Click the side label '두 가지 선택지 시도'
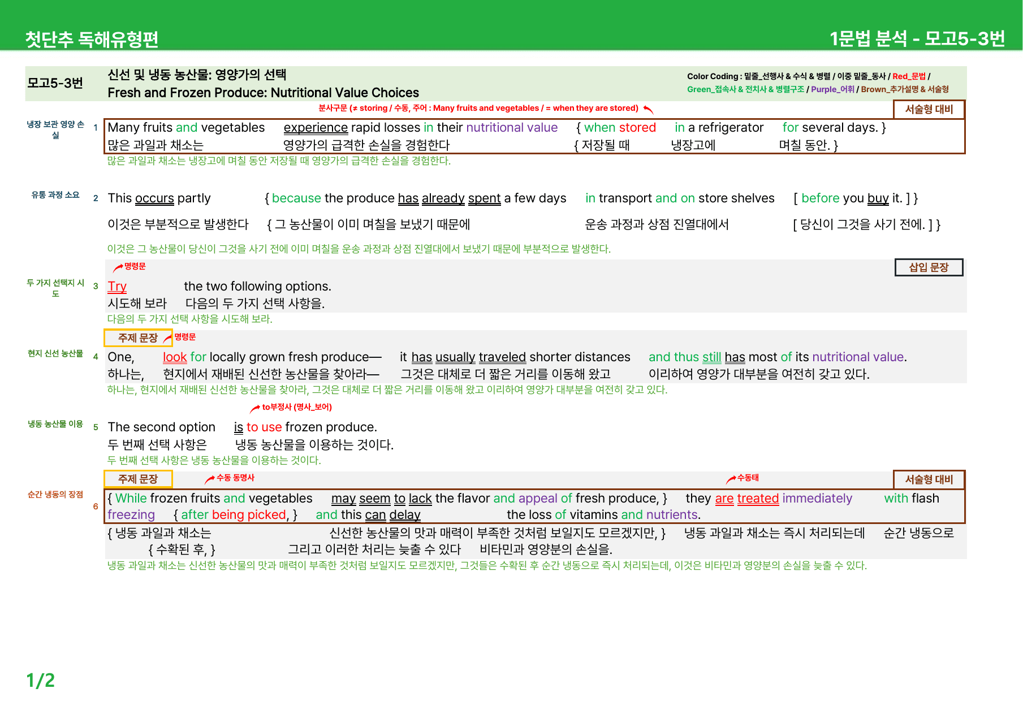This screenshot has width=1023, height=723. 55,288
